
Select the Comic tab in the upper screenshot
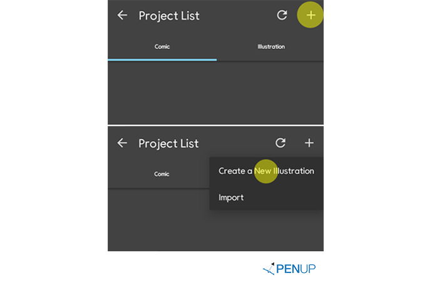point(162,46)
